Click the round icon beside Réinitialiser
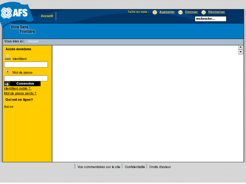The width and height of the screenshot is (246, 184). [203, 12]
